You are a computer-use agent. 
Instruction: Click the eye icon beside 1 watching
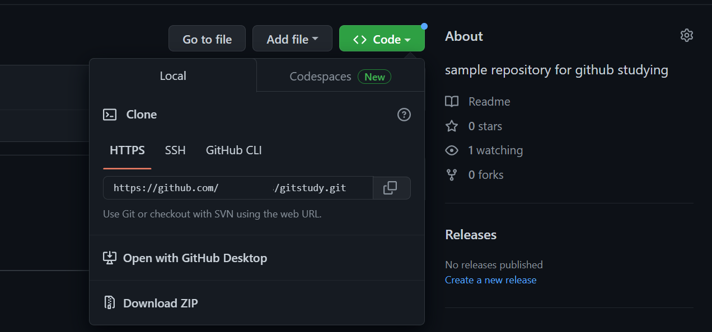click(452, 150)
